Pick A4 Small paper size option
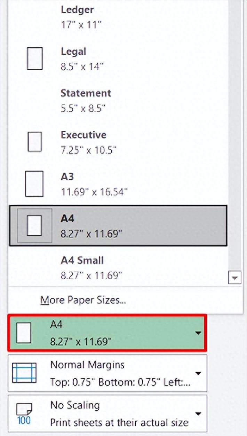The image size is (247, 436). click(91, 267)
